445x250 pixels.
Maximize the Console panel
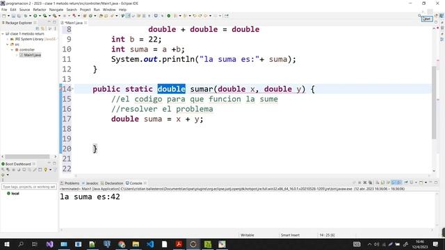[x=436, y=183]
